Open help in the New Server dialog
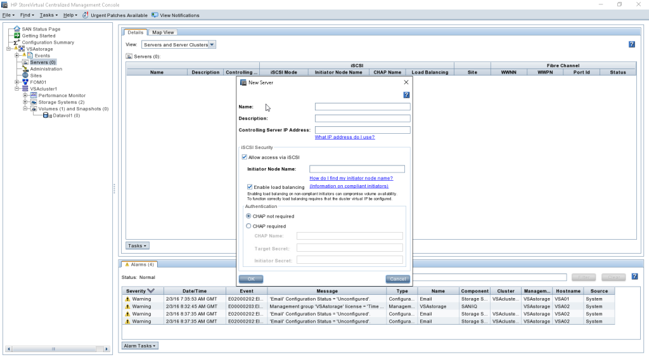649x357 pixels. (406, 95)
